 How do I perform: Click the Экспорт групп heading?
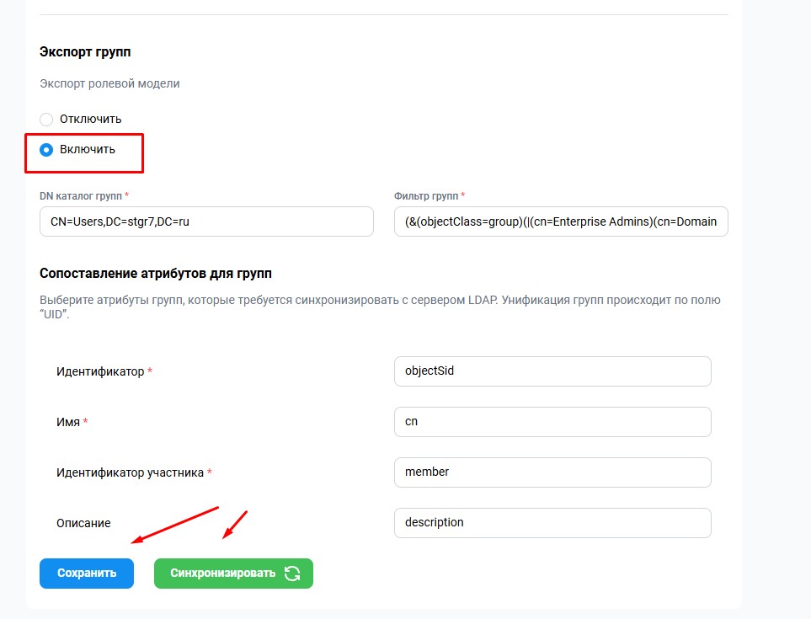click(x=85, y=51)
